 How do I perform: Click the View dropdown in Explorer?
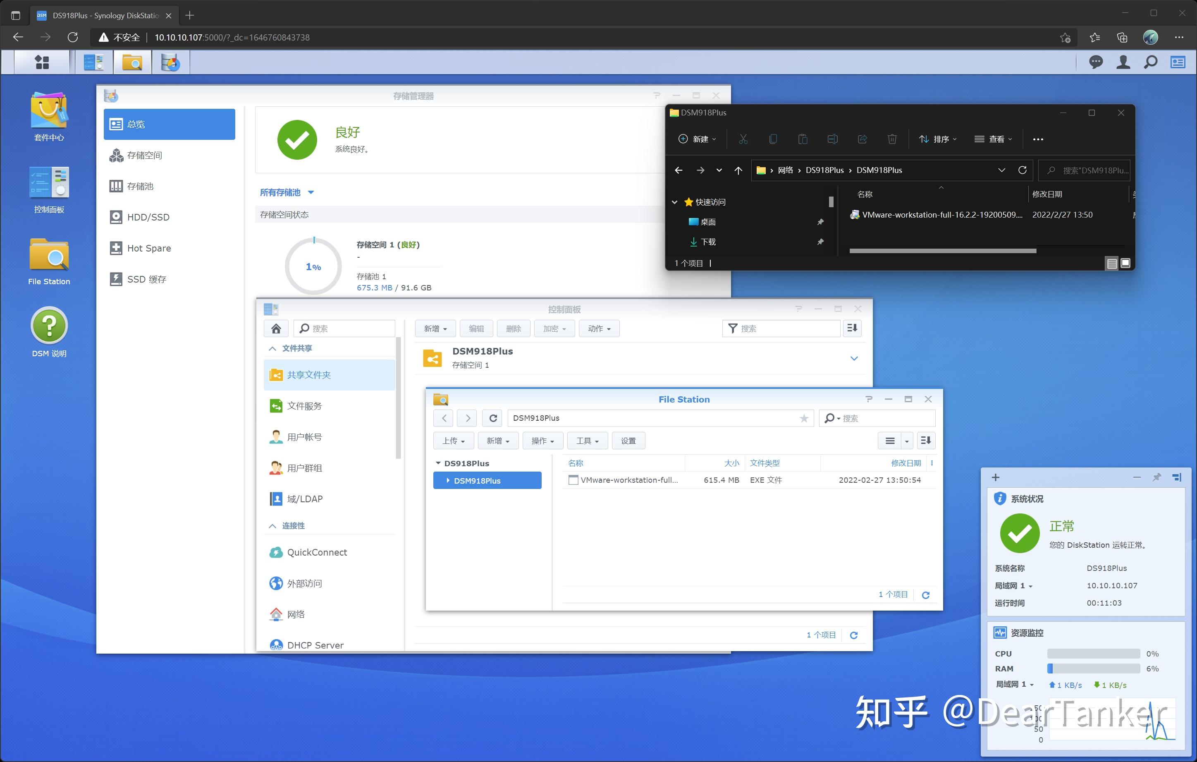coord(993,139)
